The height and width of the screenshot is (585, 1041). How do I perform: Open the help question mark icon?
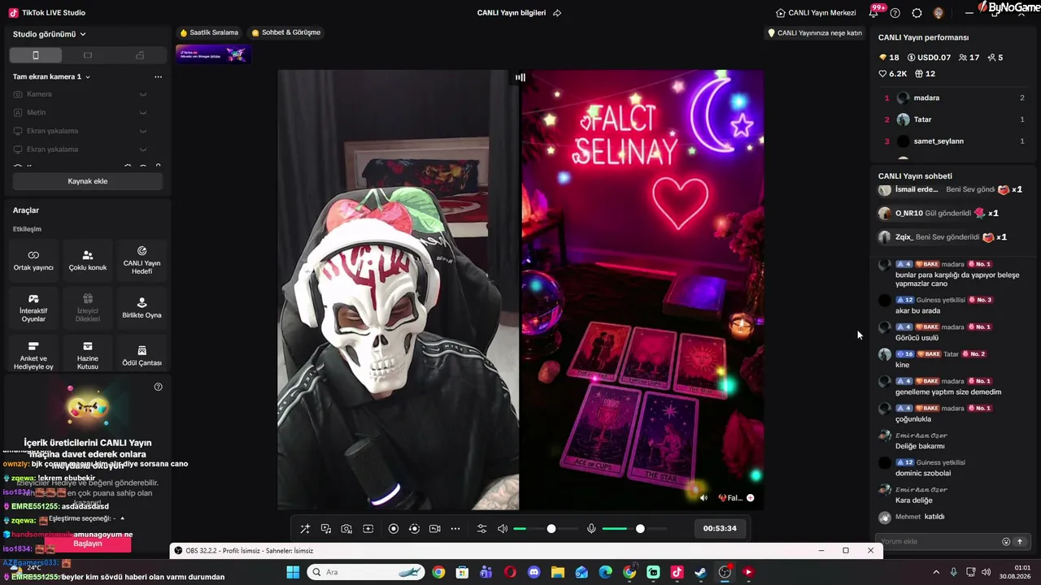(895, 13)
